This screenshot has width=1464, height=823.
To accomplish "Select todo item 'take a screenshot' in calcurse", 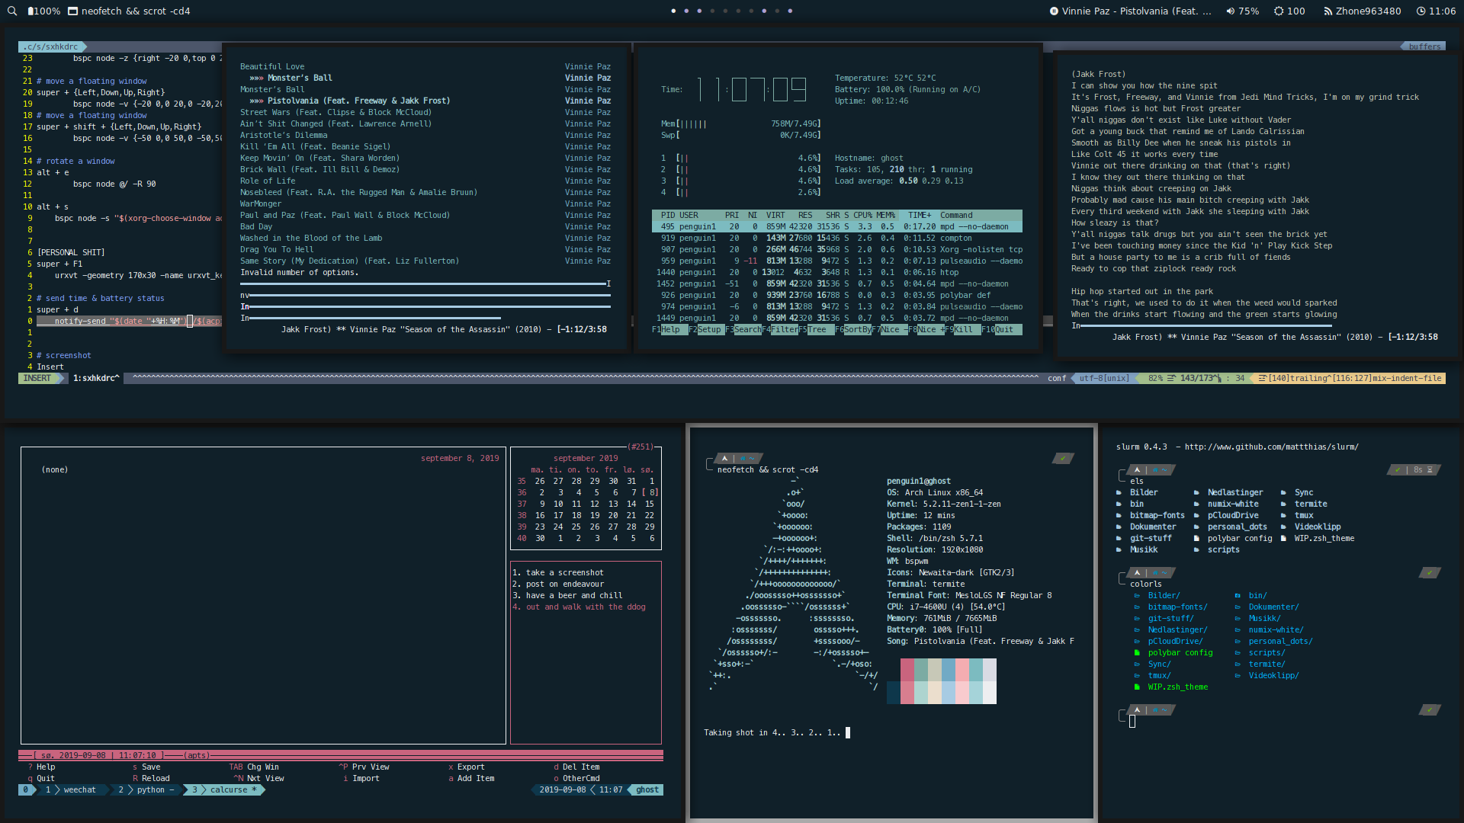I will [558, 573].
